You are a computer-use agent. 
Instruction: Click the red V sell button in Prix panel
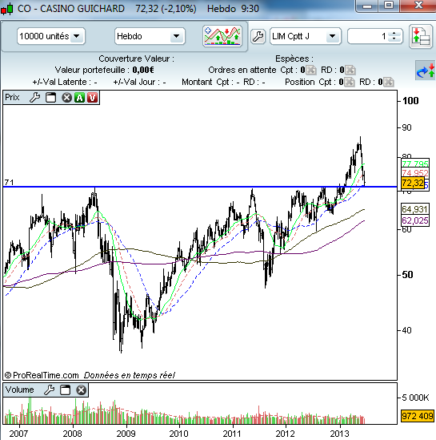[93, 98]
